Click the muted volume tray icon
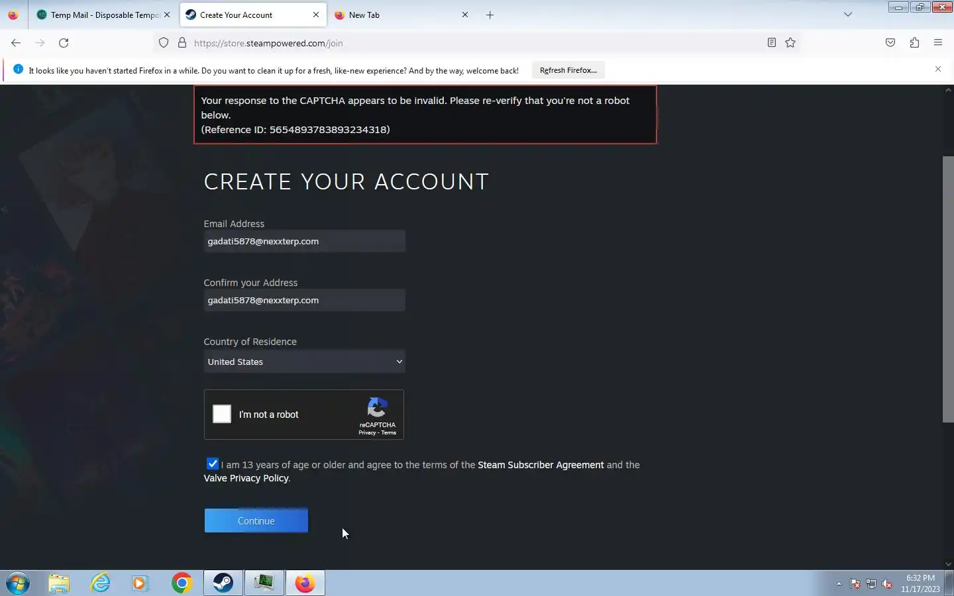The width and height of the screenshot is (954, 596). pyautogui.click(x=887, y=584)
